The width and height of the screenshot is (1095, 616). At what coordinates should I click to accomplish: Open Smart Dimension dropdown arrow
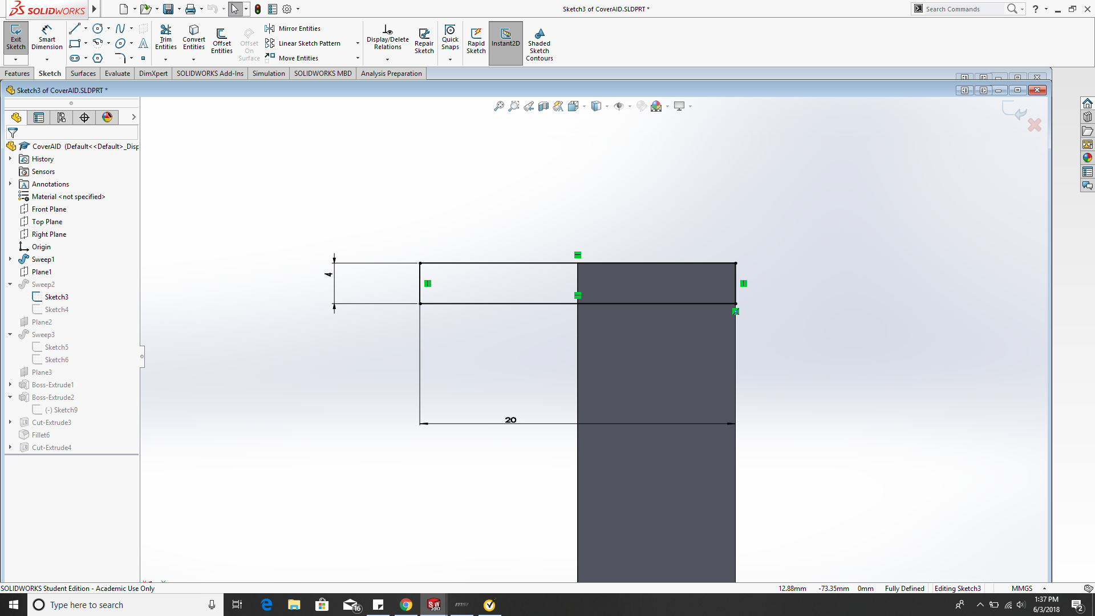47,59
